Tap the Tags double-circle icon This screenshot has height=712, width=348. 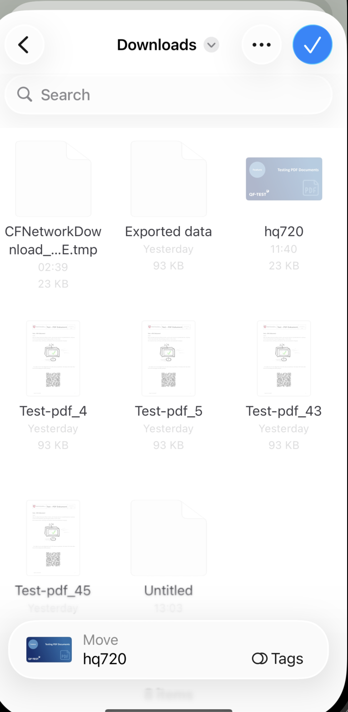(259, 658)
